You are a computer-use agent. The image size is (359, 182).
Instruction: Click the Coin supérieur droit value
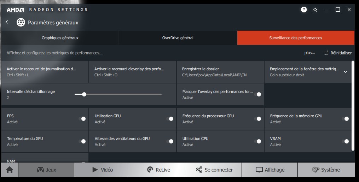tap(287, 75)
